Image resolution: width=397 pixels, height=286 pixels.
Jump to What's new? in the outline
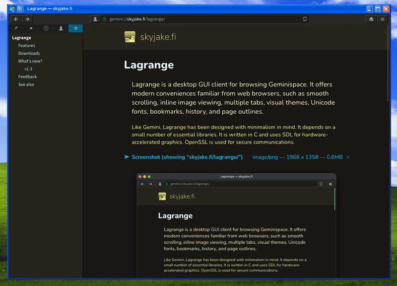(30, 61)
